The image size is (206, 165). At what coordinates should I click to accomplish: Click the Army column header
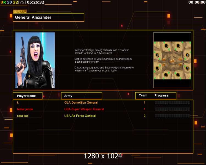coord(82,96)
